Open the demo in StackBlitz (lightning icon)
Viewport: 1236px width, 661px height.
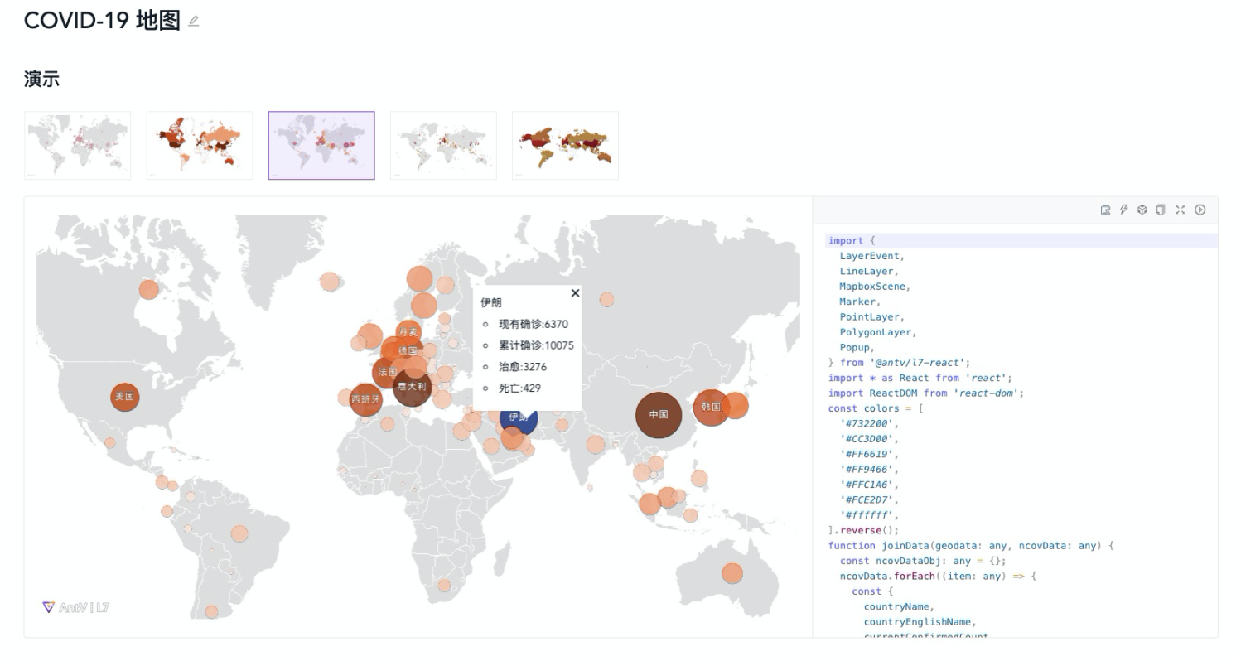pyautogui.click(x=1124, y=210)
